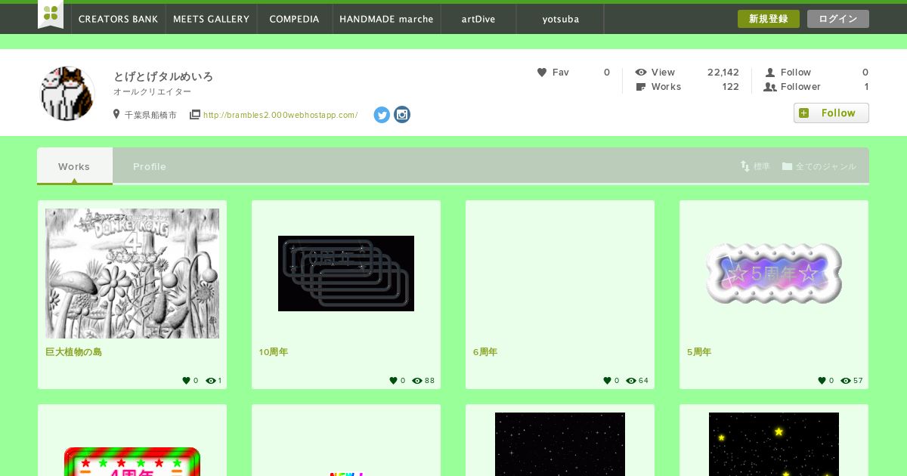Click the ログイン login button
The image size is (907, 476).
pyautogui.click(x=838, y=19)
